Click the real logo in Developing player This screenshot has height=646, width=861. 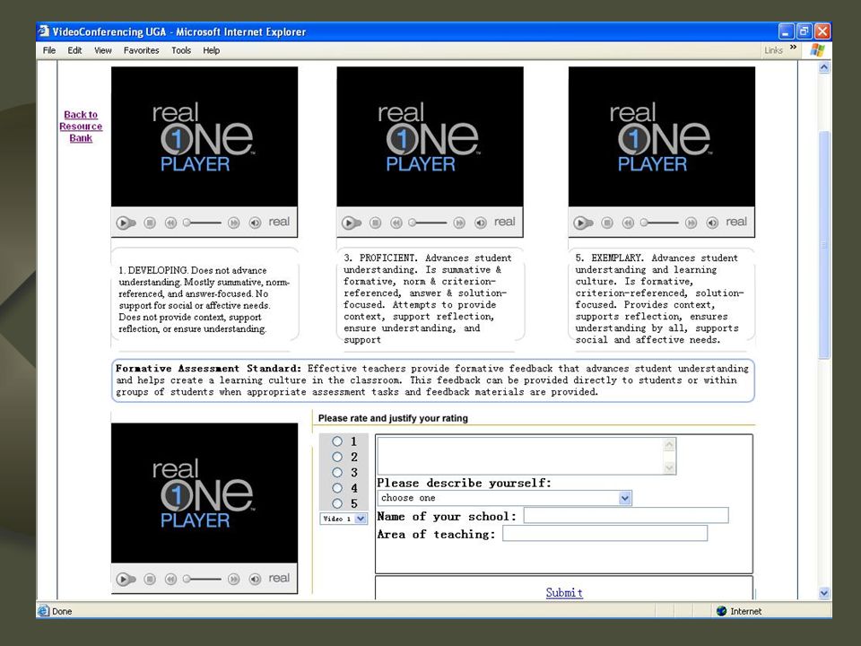pyautogui.click(x=279, y=222)
